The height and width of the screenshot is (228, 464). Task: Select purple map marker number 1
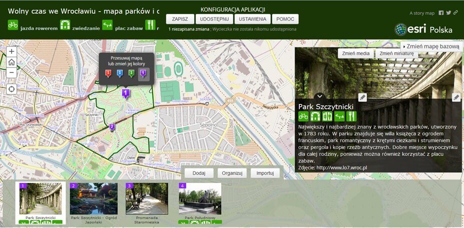coord(126,93)
